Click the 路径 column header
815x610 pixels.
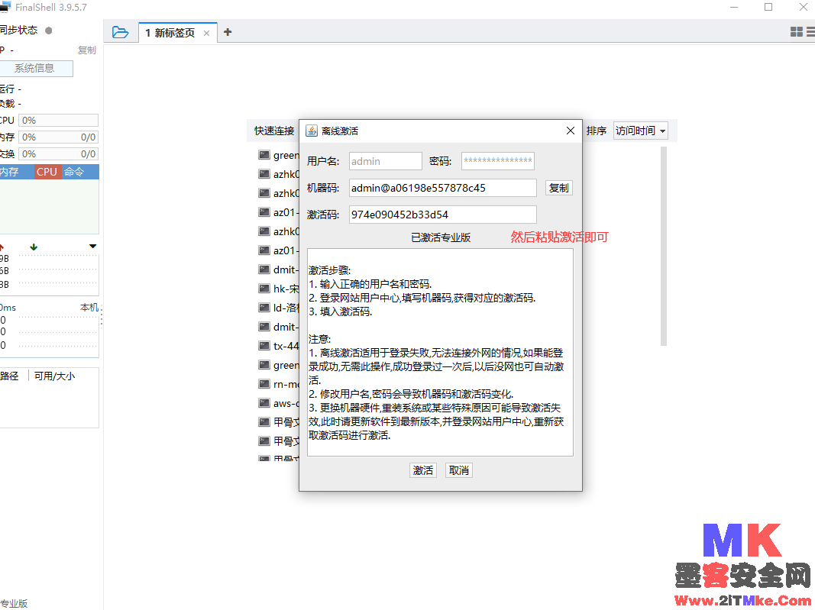(9, 376)
